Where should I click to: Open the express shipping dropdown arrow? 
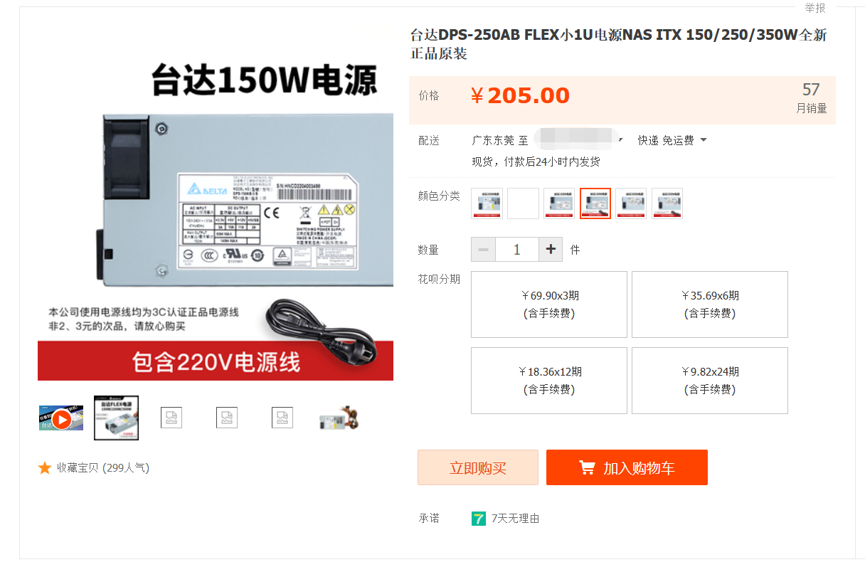(x=704, y=140)
